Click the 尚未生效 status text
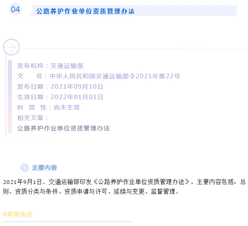This screenshot has height=226, width=248. click(67, 107)
